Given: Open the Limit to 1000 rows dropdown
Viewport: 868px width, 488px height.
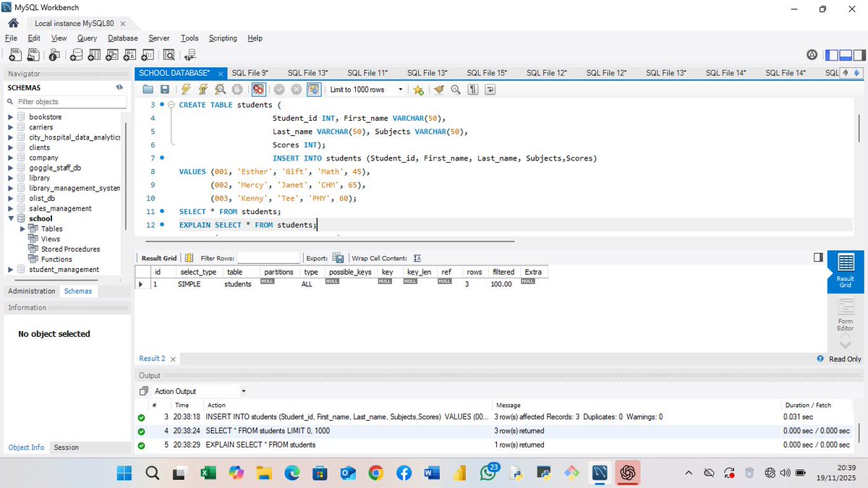Looking at the screenshot, I should 400,89.
